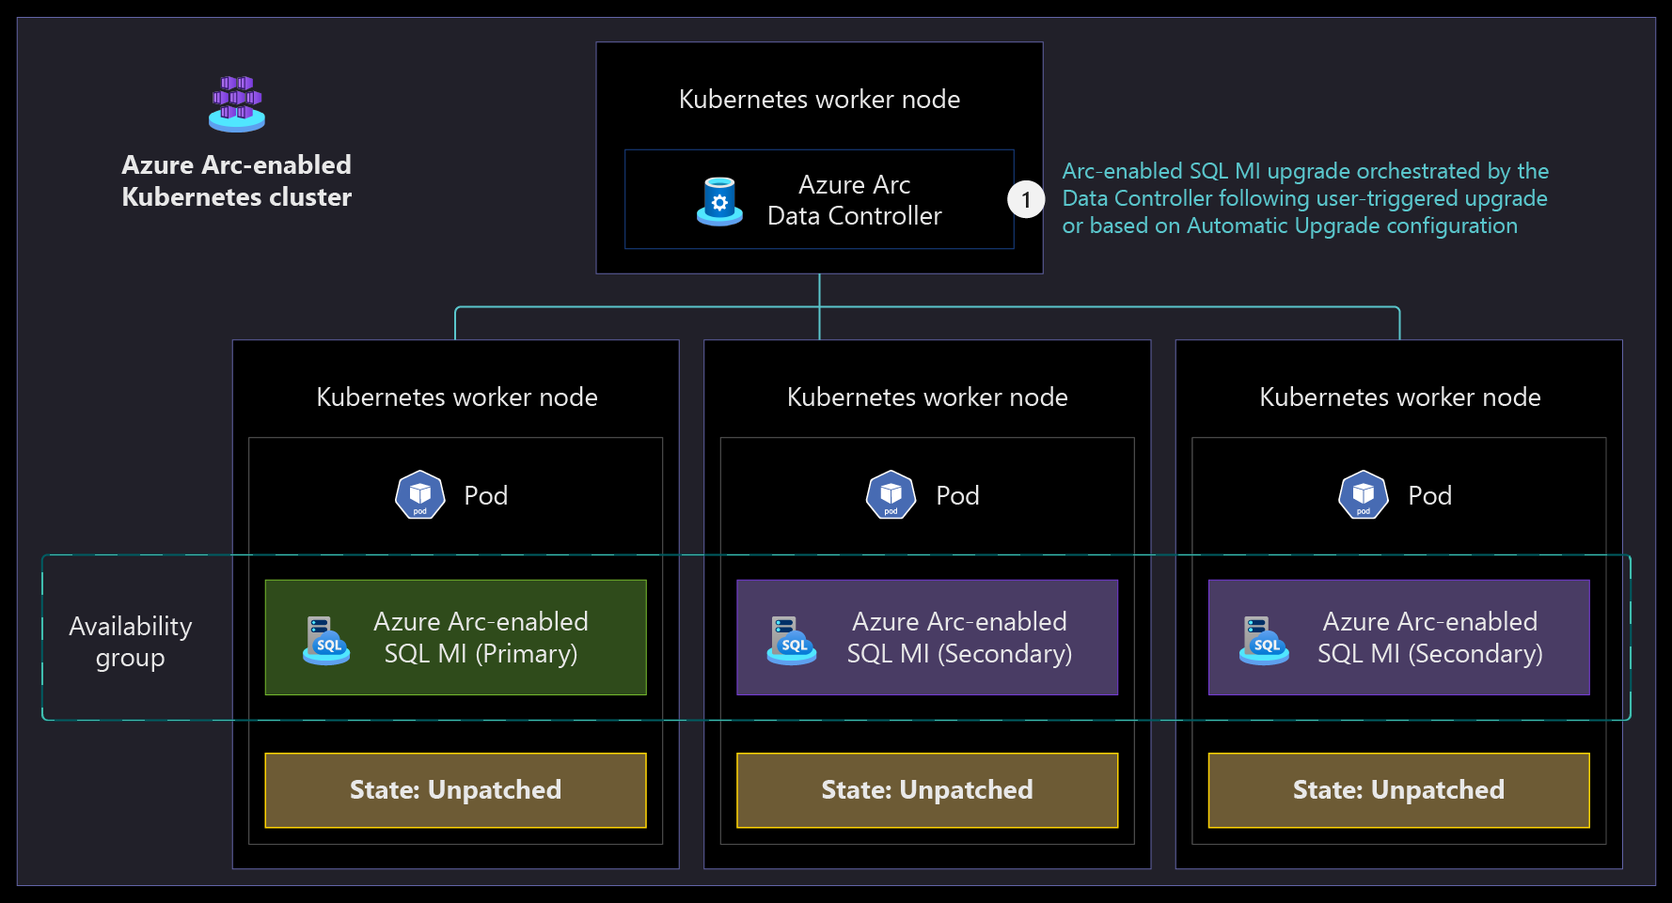Click the Azure Arc-enabled Kubernetes cluster icon
1672x903 pixels.
(237, 103)
